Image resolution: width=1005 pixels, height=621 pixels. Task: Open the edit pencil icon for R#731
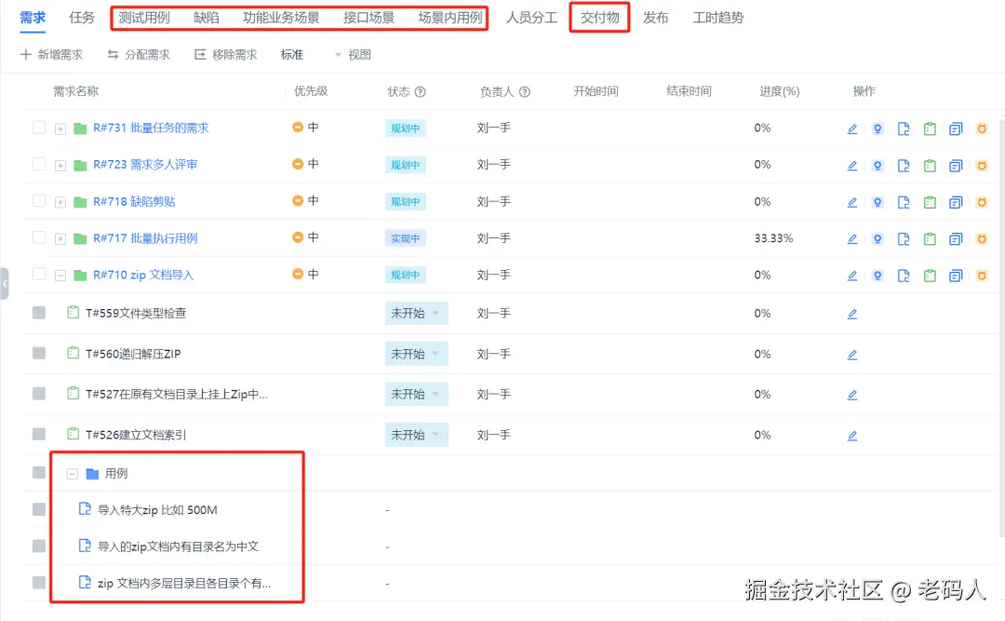click(x=852, y=128)
